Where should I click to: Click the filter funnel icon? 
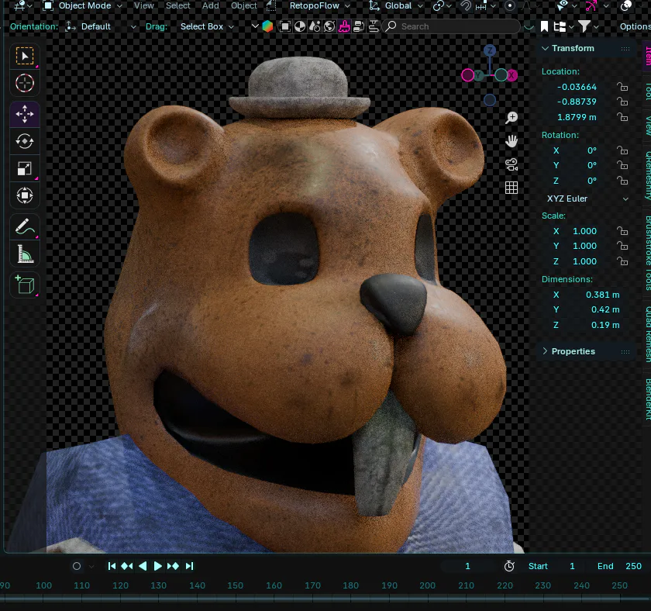pos(584,26)
